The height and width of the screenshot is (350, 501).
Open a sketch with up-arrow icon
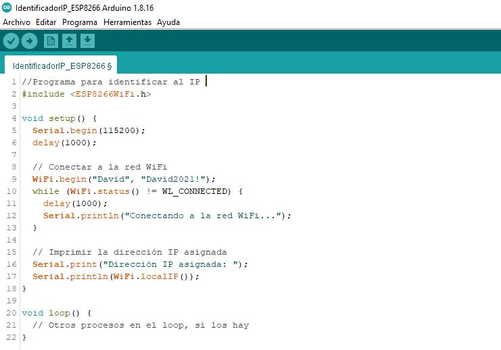coord(70,41)
